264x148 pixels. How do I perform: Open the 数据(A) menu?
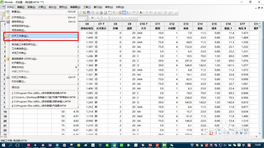click(x=31, y=7)
